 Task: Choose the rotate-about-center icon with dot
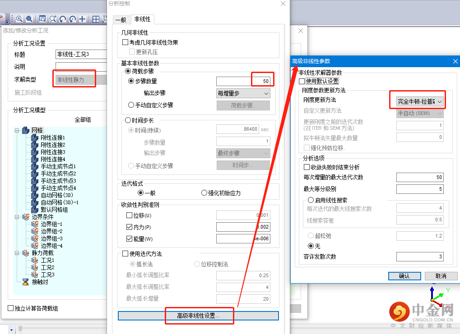pos(73,19)
